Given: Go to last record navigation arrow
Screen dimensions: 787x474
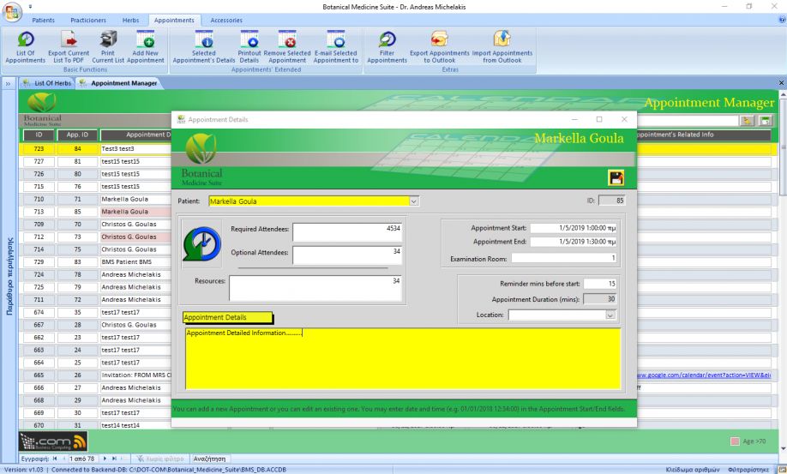Looking at the screenshot, I should point(114,459).
